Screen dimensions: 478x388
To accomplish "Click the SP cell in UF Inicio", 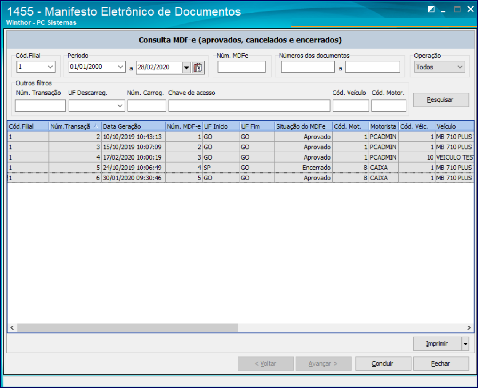I will pos(221,168).
